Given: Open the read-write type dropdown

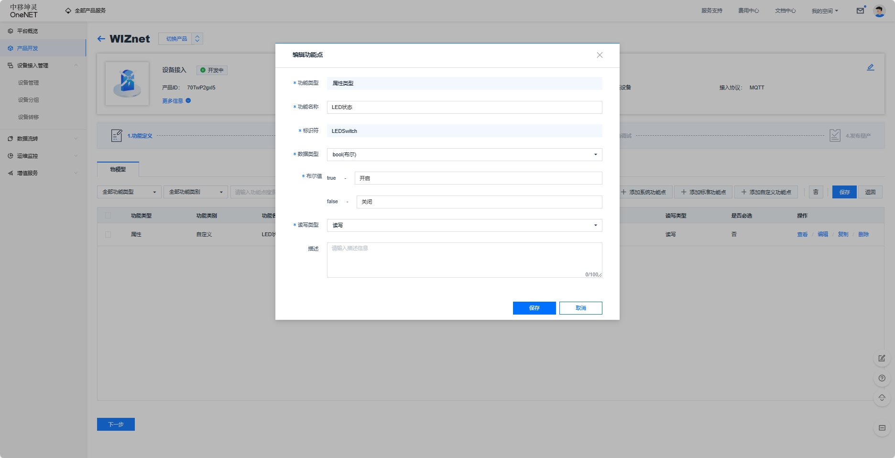Looking at the screenshot, I should pyautogui.click(x=464, y=225).
